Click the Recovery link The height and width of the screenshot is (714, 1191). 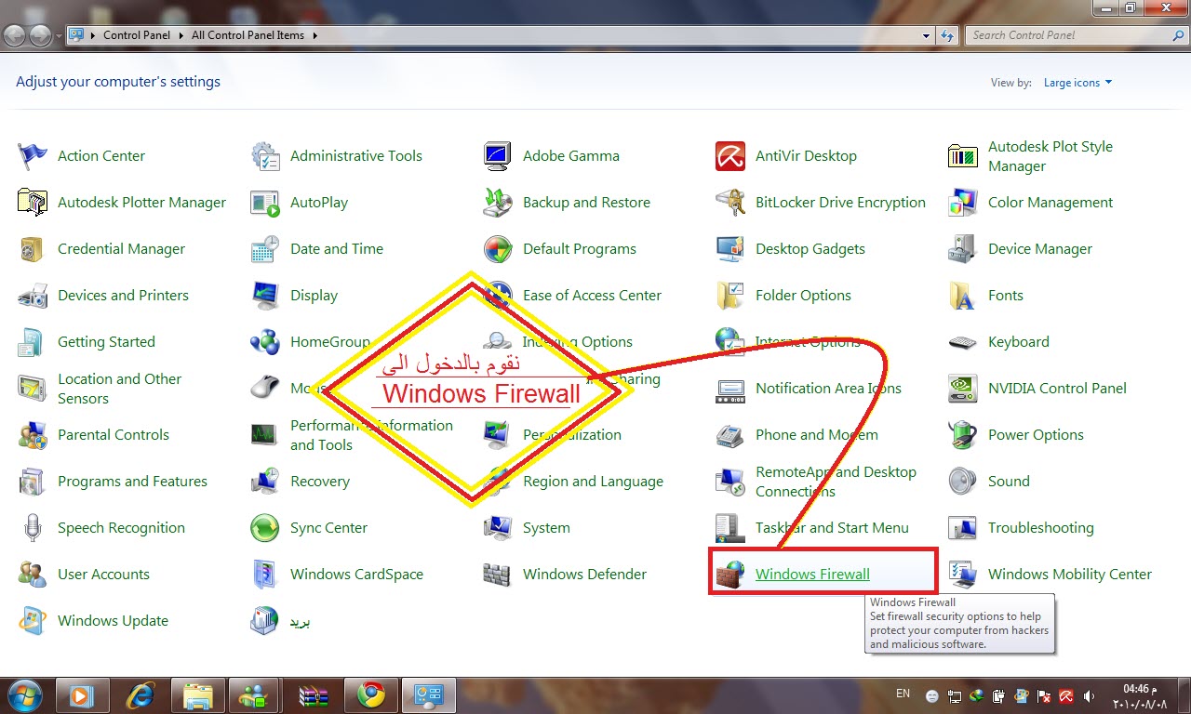320,482
